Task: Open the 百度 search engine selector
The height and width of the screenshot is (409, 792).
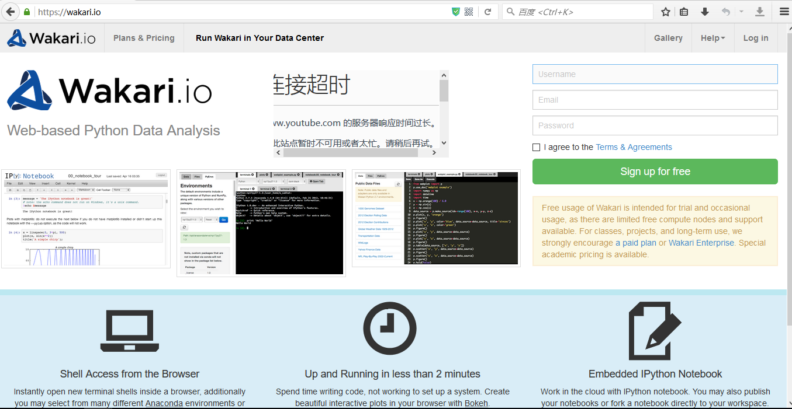Action: pyautogui.click(x=511, y=11)
